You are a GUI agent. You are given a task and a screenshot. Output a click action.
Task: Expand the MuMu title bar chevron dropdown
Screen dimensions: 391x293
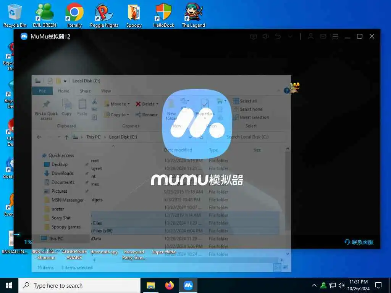(290, 36)
